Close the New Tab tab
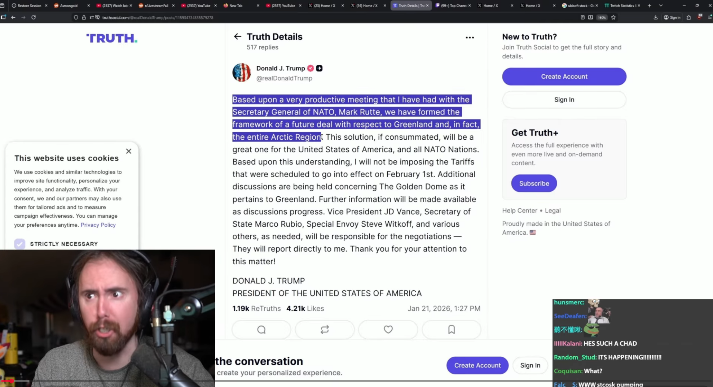713x387 pixels. [258, 5]
